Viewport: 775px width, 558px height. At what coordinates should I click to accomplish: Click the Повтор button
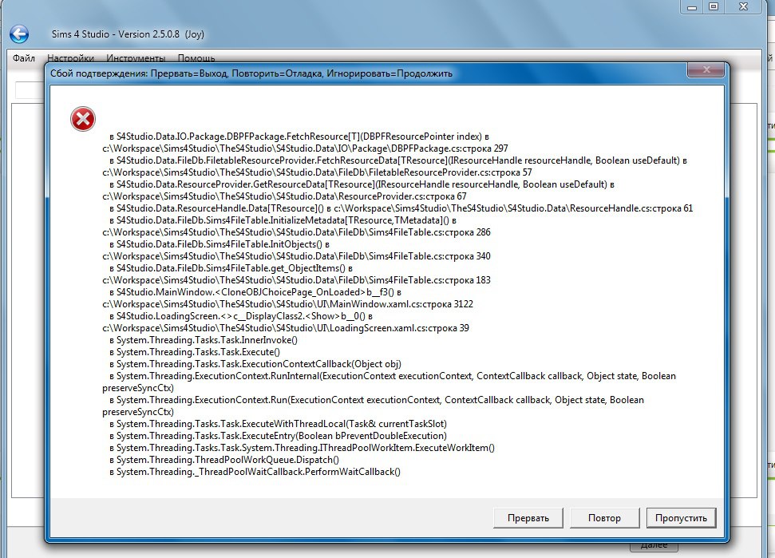(604, 518)
